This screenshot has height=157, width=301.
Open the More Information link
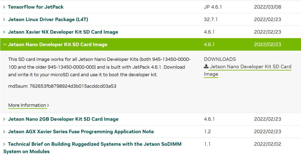point(27,105)
